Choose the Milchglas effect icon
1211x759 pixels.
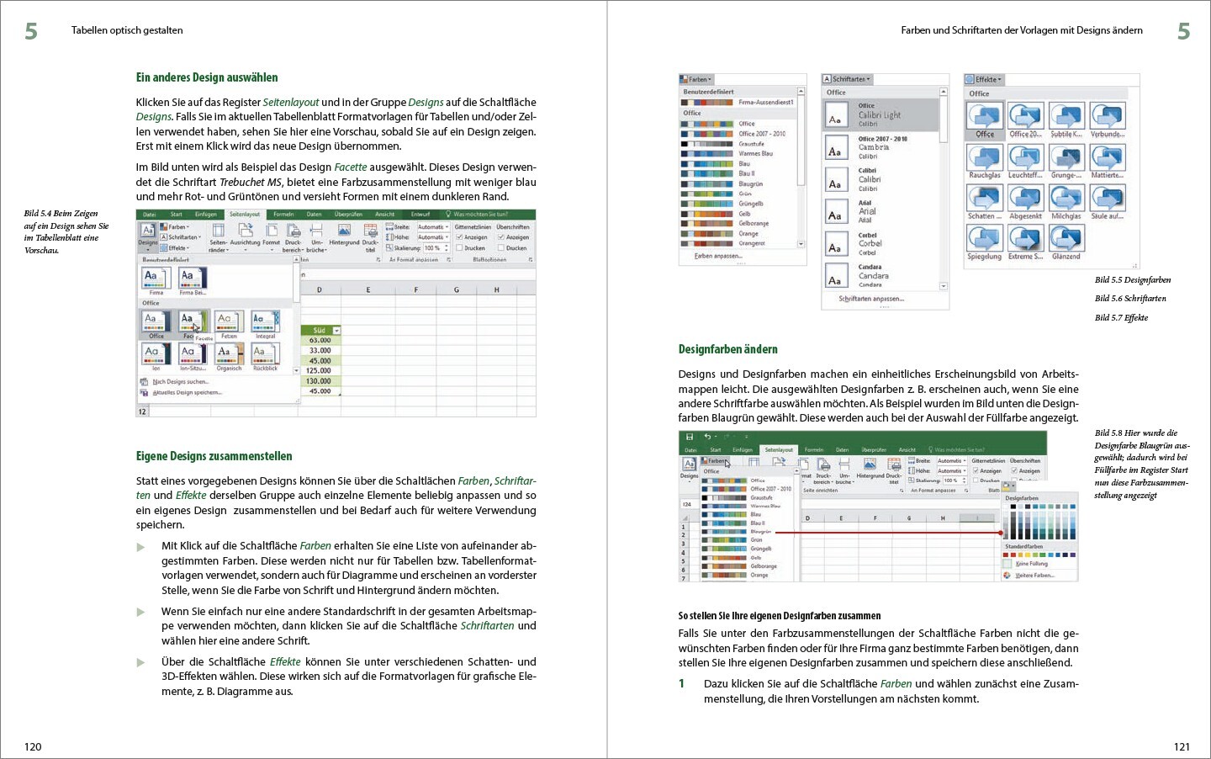(1066, 199)
